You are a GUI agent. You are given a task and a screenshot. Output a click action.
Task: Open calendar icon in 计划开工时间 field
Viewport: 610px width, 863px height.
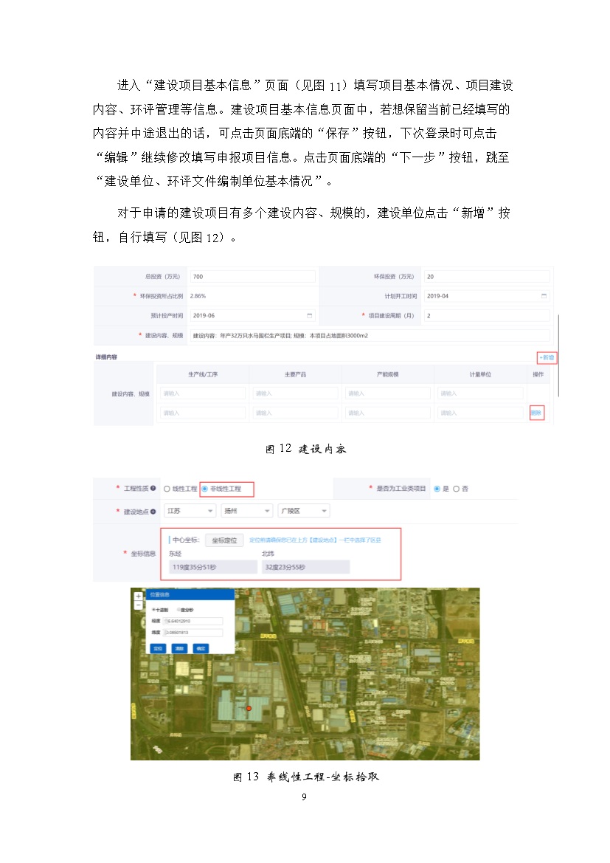pos(544,296)
